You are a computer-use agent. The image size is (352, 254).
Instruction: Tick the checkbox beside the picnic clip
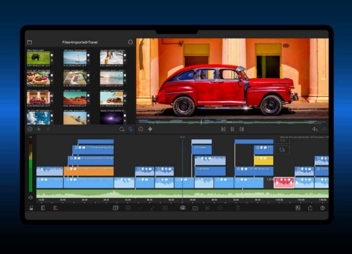88,75
